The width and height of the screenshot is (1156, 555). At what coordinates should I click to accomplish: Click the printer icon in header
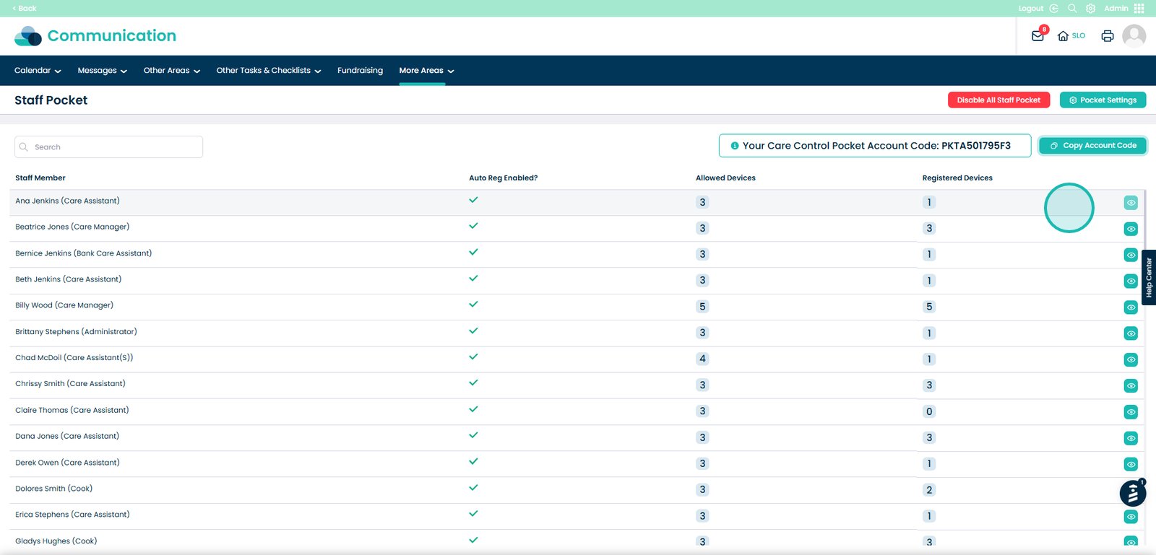pos(1107,36)
